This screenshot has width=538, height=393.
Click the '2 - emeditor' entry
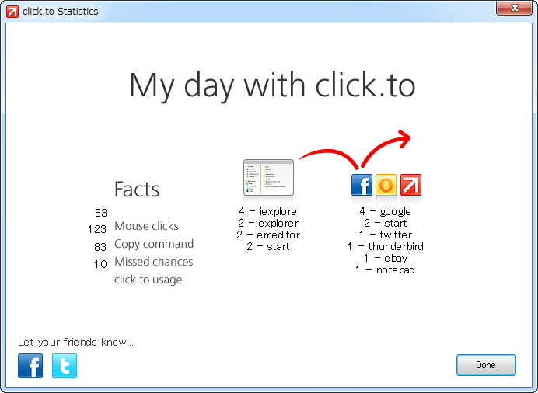268,235
